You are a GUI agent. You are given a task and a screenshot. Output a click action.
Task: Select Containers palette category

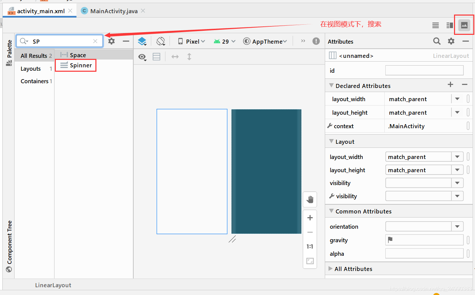tap(34, 81)
